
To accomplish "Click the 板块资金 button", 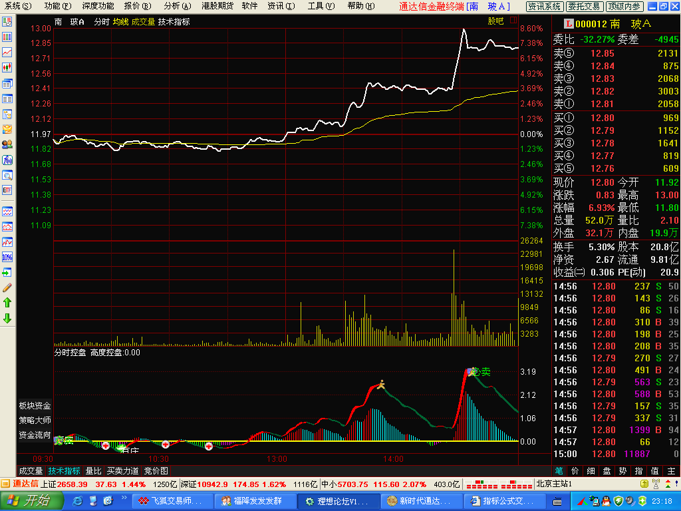I will tap(35, 405).
